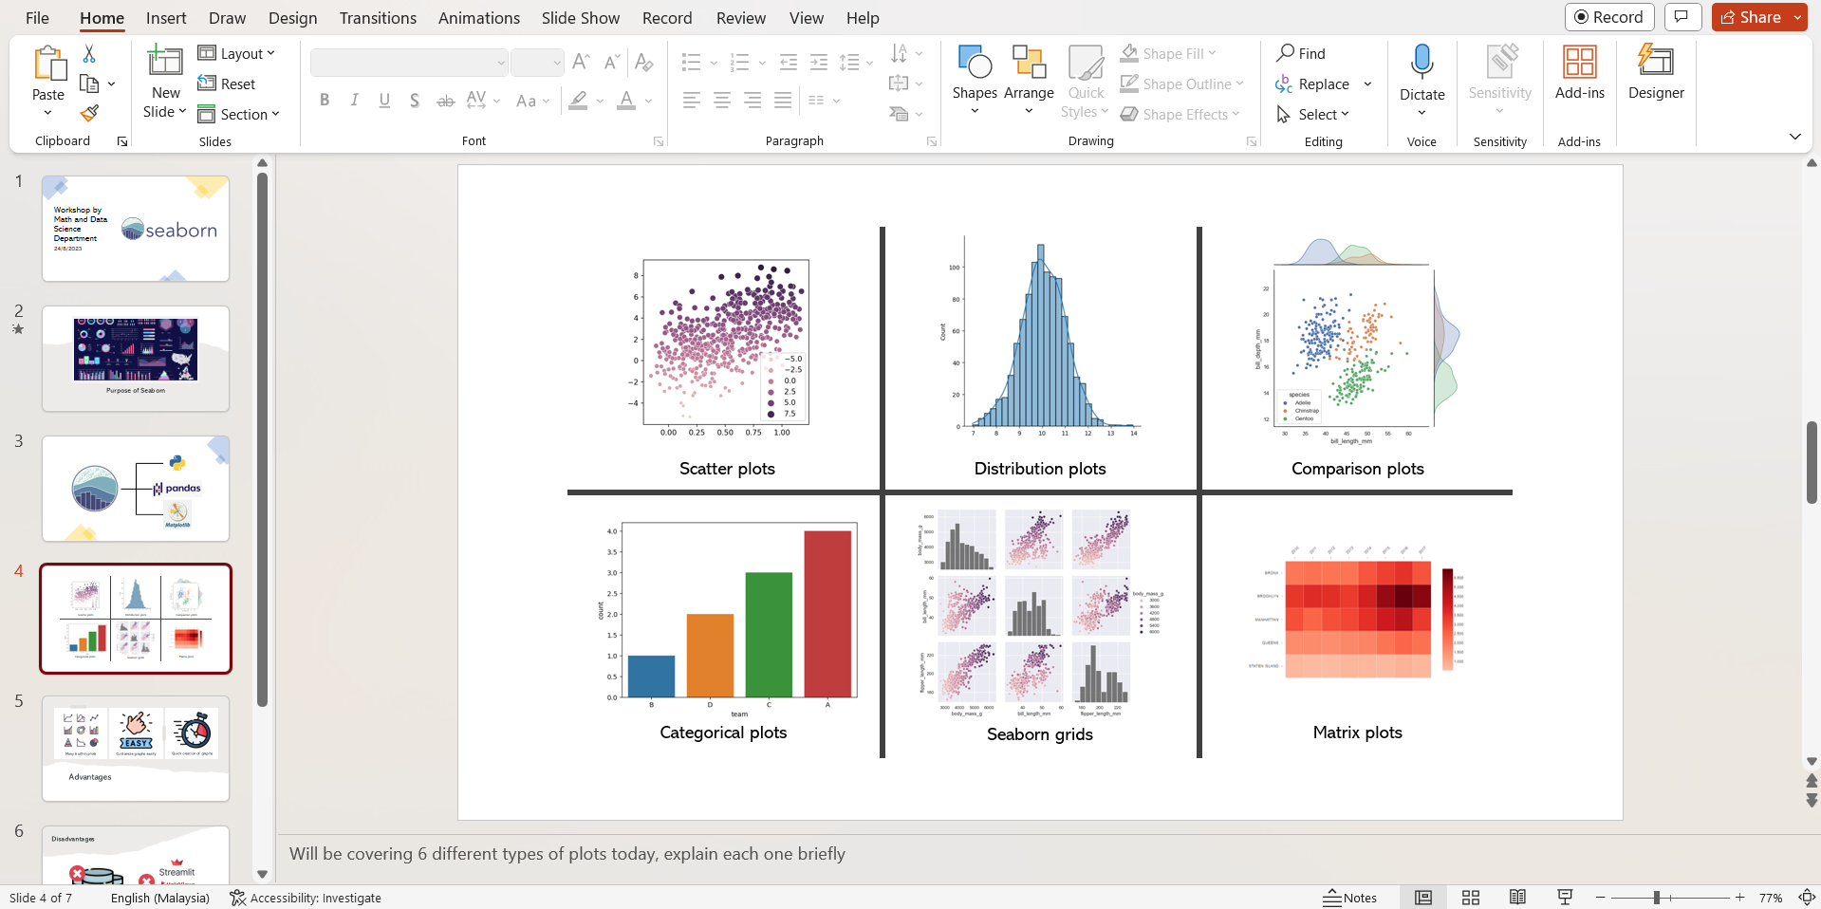Center align text
Screen dimensions: 1821x909
(x=722, y=101)
